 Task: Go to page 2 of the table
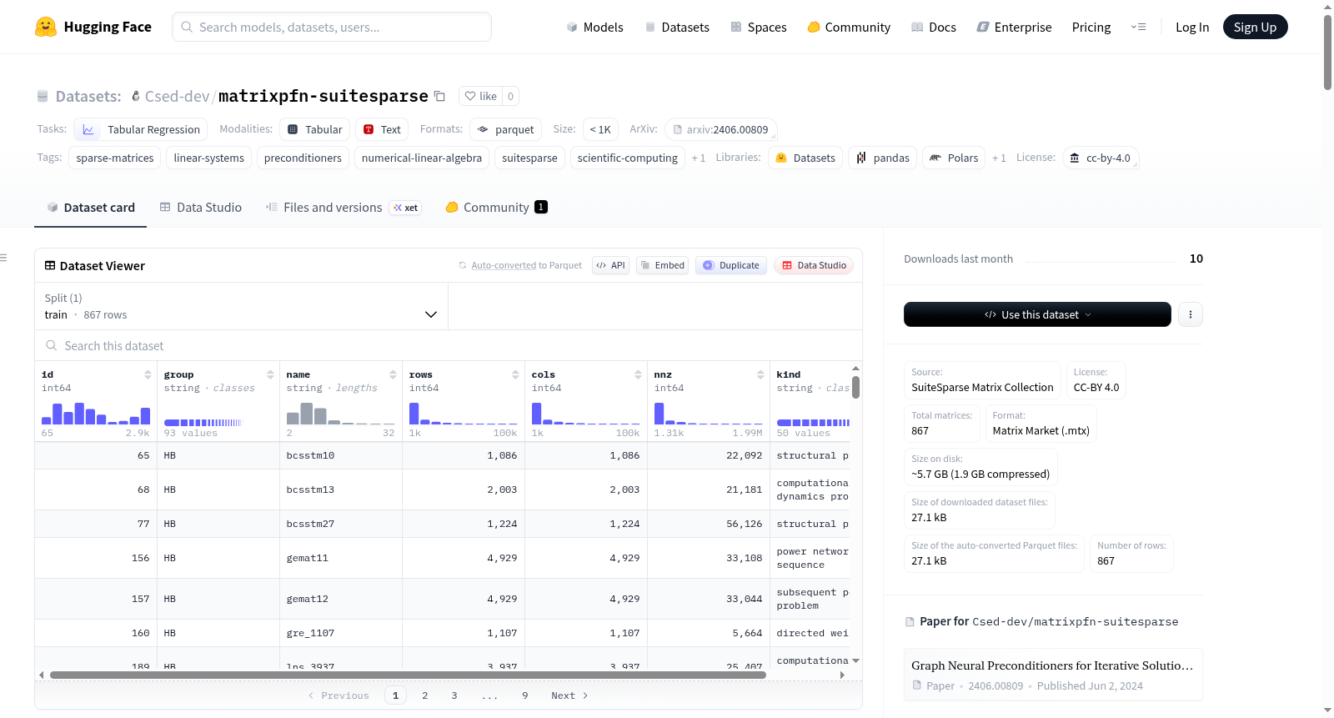[x=425, y=695]
